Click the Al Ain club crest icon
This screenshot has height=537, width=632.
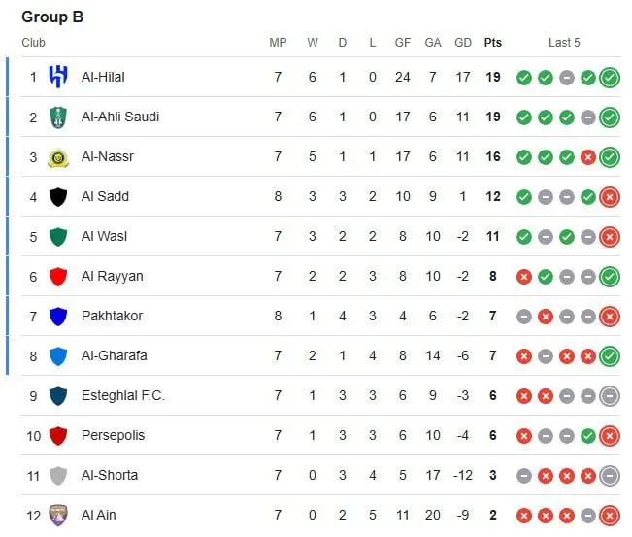tap(58, 516)
